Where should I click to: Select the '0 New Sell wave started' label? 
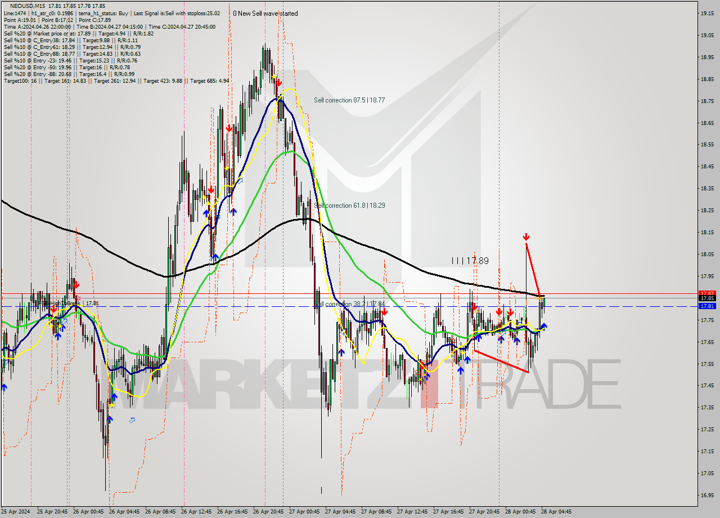tap(265, 14)
